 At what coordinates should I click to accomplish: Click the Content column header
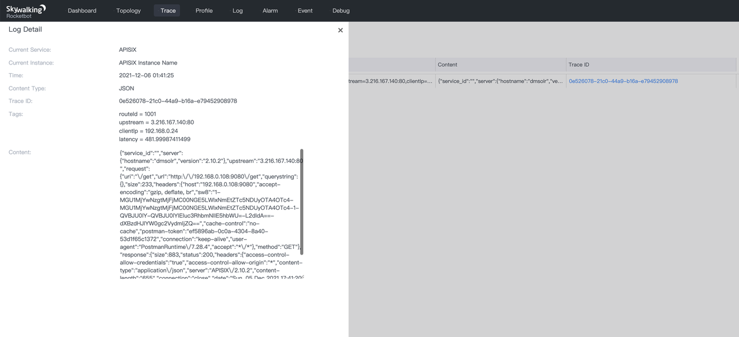447,65
